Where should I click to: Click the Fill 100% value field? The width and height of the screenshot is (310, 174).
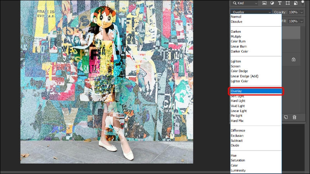point(293,21)
